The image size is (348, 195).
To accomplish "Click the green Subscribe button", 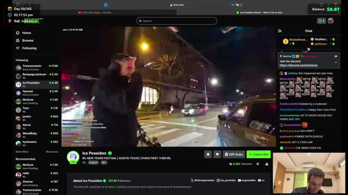I will (259, 154).
